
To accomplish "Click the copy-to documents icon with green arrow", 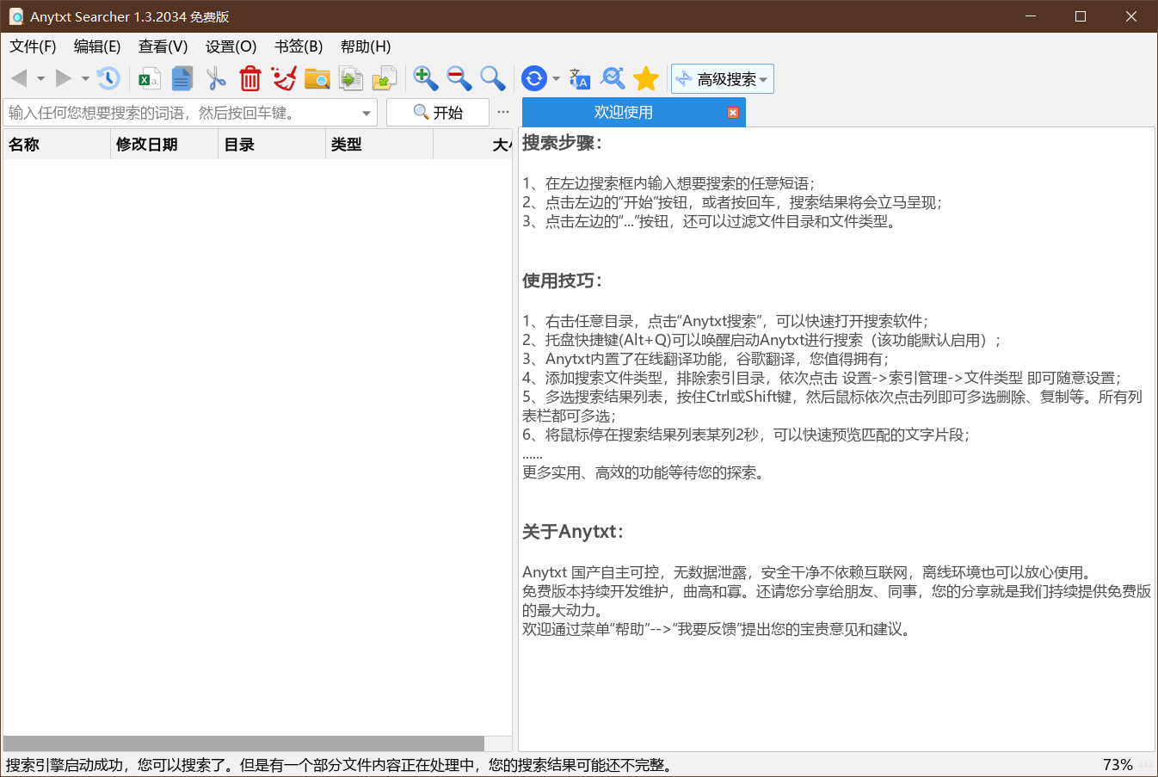I will pos(350,78).
